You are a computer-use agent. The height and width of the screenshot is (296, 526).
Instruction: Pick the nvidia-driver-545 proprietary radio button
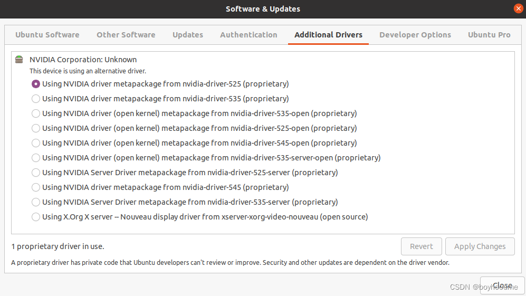(36, 187)
